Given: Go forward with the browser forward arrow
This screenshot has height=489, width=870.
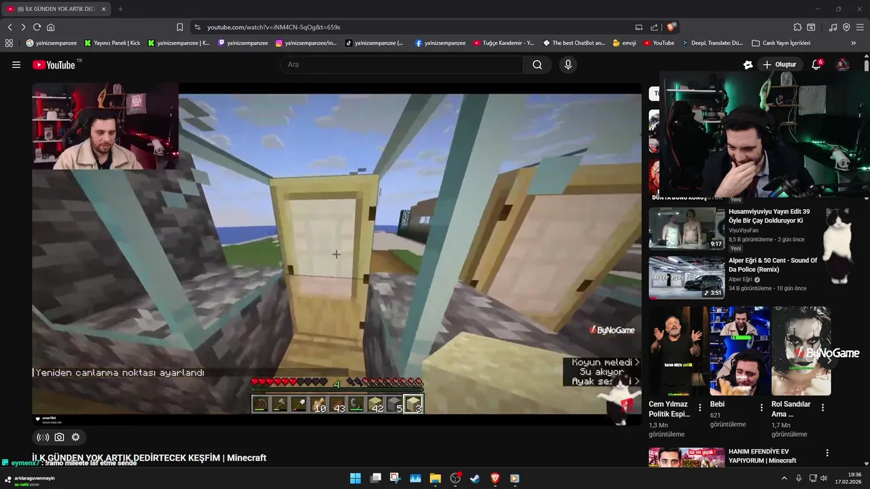Looking at the screenshot, I should coord(23,27).
